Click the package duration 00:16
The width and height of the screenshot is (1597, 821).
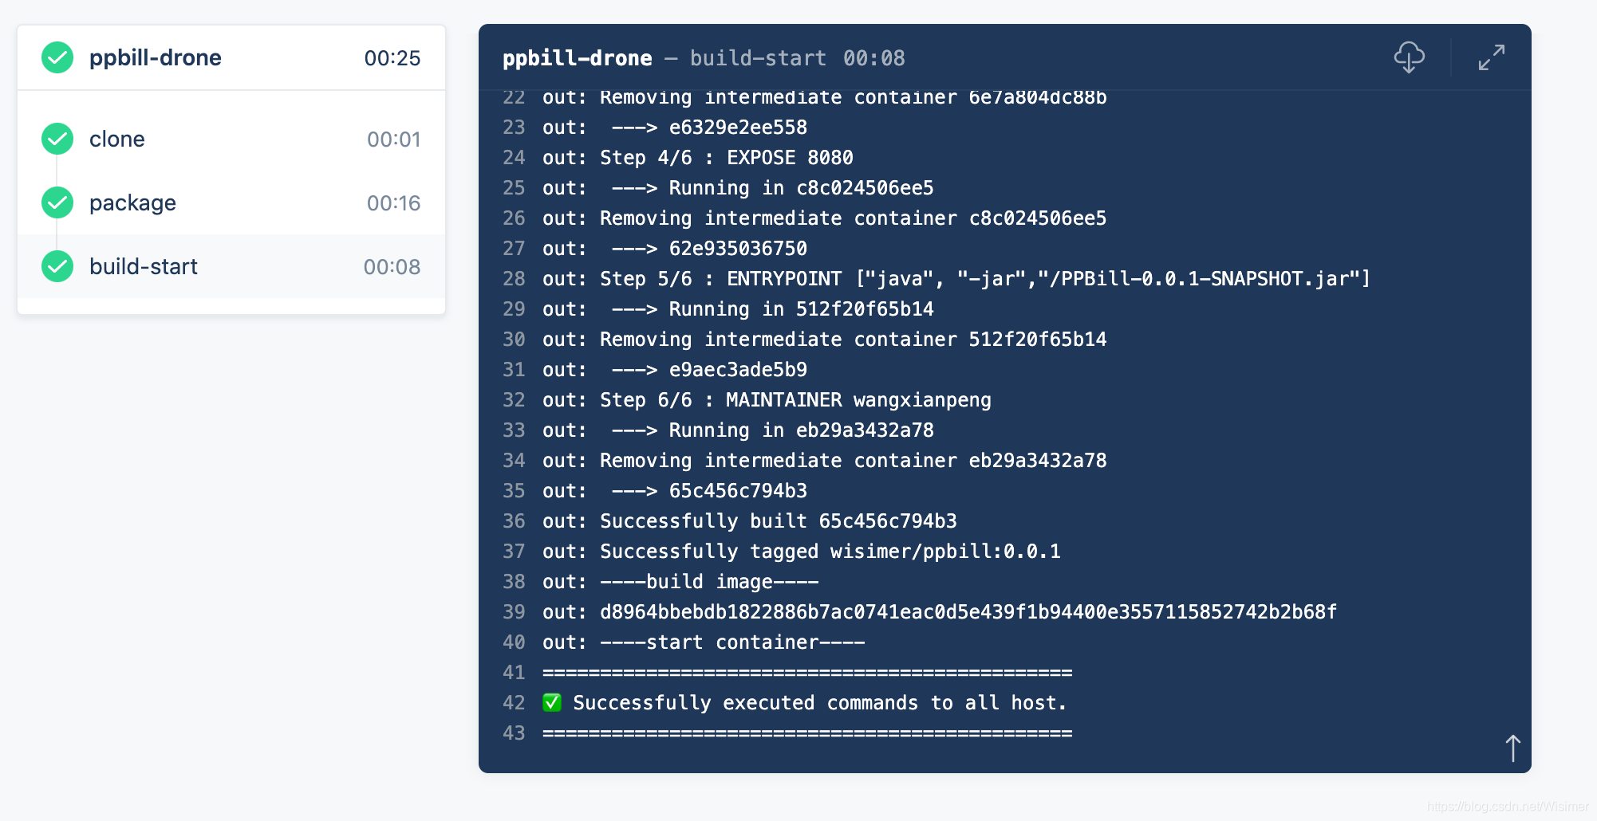(x=393, y=203)
